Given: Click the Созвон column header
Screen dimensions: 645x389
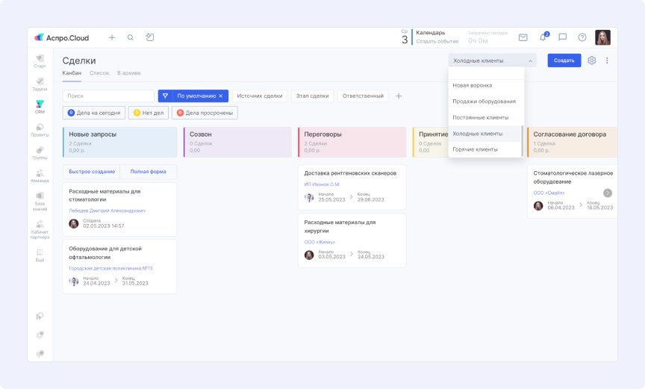Looking at the screenshot, I should [x=237, y=143].
